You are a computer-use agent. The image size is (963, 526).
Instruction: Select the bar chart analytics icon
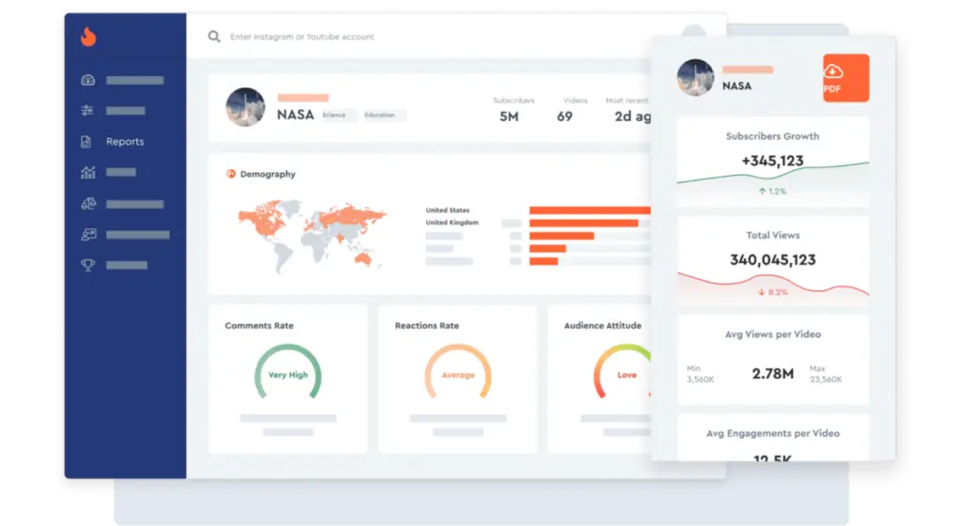(x=87, y=172)
